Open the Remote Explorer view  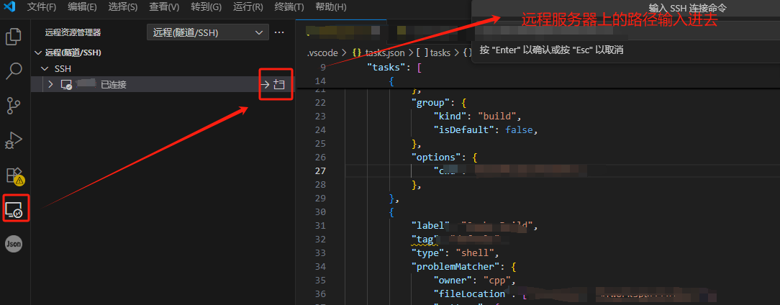click(14, 209)
